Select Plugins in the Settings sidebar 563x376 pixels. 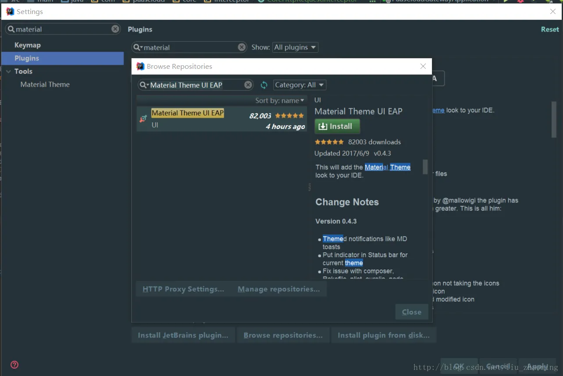pos(63,58)
